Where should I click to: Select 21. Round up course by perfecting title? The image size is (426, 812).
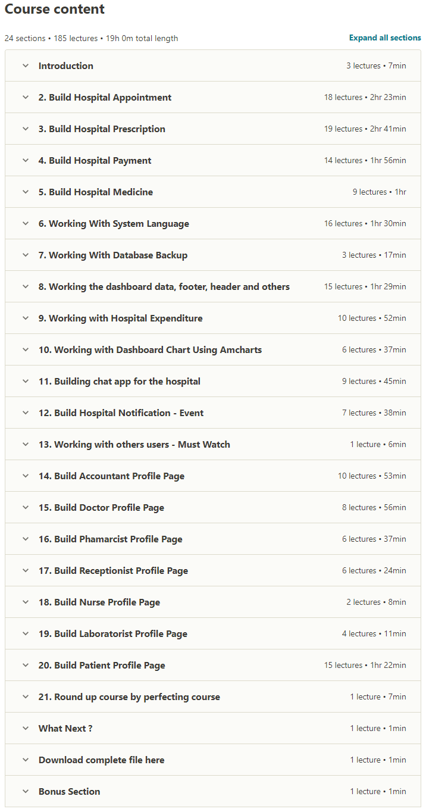pyautogui.click(x=129, y=697)
